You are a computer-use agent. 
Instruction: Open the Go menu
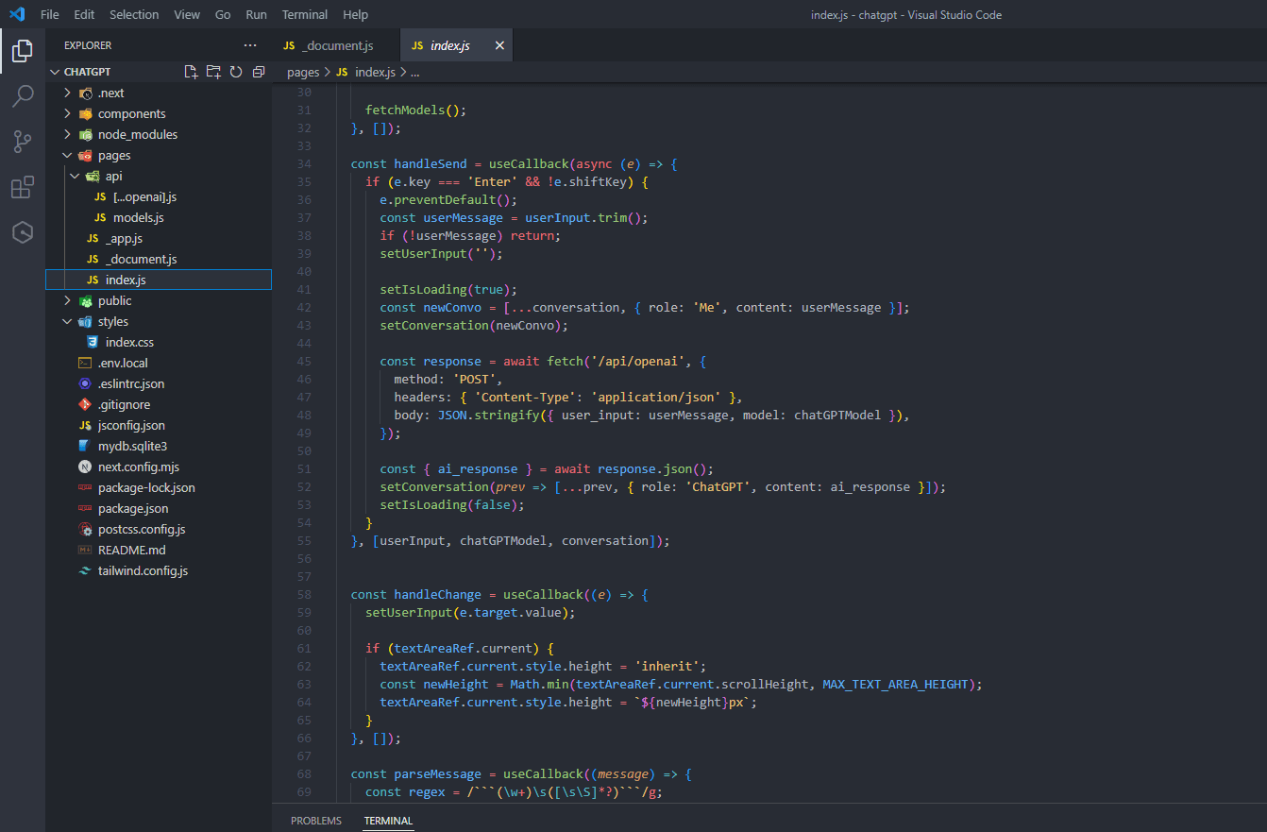click(223, 14)
